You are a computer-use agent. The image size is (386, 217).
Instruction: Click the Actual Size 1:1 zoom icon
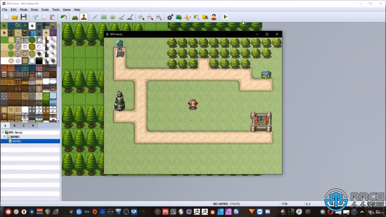tap(159, 17)
